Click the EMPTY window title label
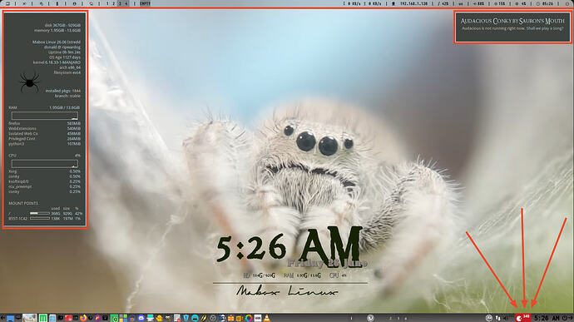 (x=145, y=3)
